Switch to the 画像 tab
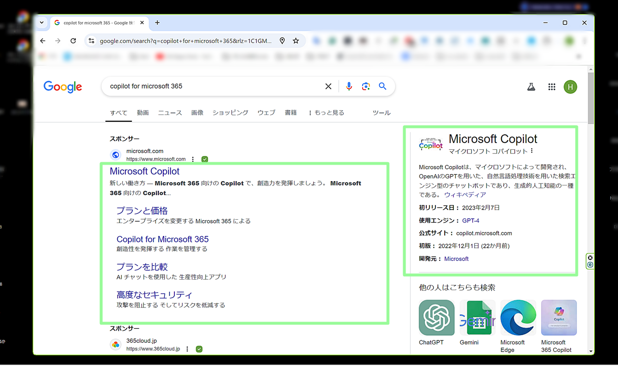The width and height of the screenshot is (618, 366). pos(197,113)
